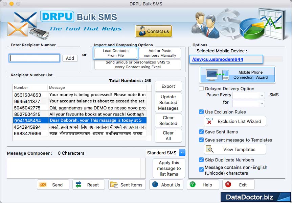Click the /dev/cu.usbmodem644 device link
The height and width of the screenshot is (203, 292).
[x=218, y=59]
